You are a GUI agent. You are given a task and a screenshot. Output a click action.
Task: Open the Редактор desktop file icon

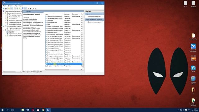point(193,4)
